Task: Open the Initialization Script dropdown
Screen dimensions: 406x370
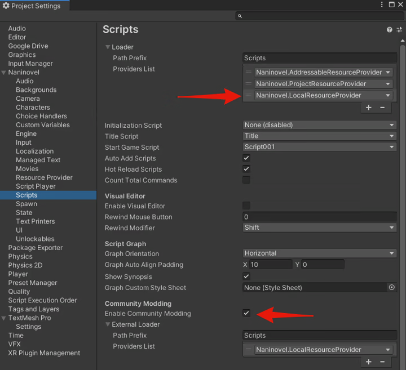Action: (x=319, y=125)
